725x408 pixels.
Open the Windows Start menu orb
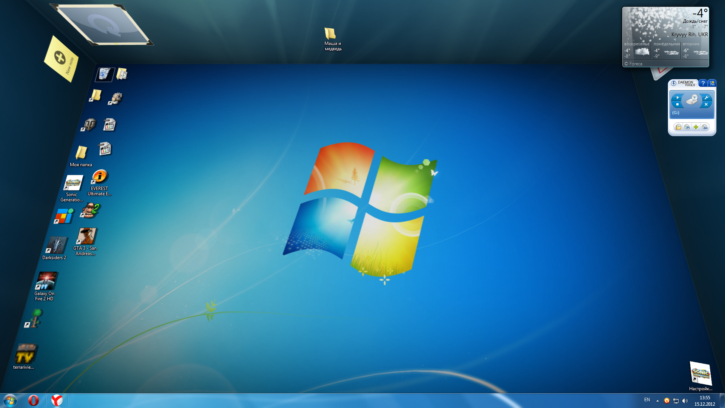tap(10, 400)
